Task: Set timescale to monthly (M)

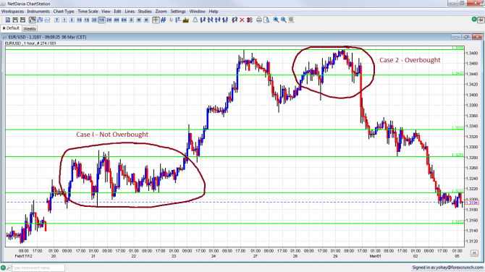Action: pos(146,20)
